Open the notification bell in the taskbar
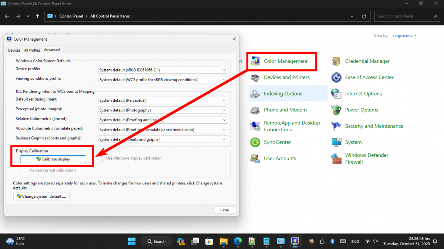 coord(435,241)
